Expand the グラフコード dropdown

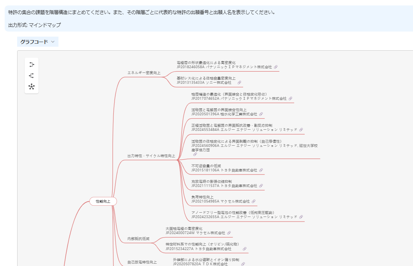tap(37, 42)
